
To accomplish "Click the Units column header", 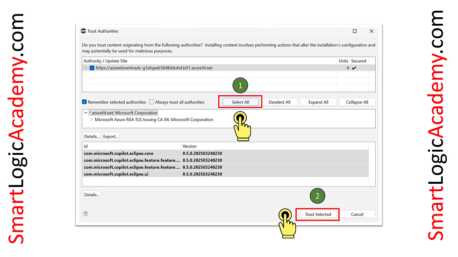I will click(x=343, y=61).
